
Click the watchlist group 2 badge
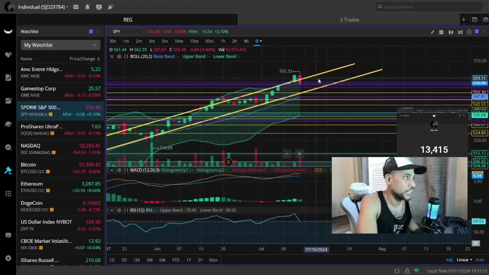(x=91, y=31)
